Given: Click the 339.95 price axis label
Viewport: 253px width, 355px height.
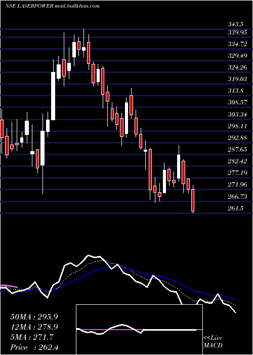Looking at the screenshot, I should tap(237, 32).
